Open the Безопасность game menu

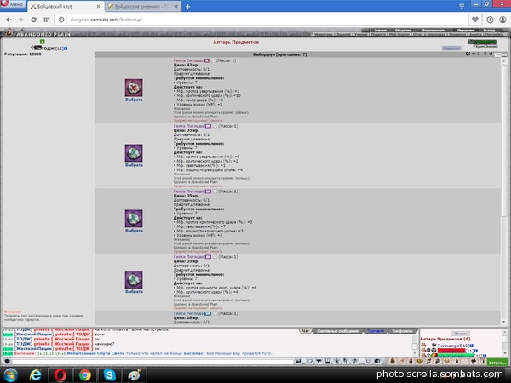tap(433, 31)
